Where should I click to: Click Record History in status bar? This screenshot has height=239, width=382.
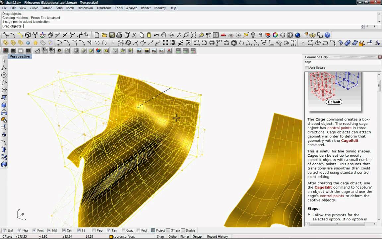[217, 237]
